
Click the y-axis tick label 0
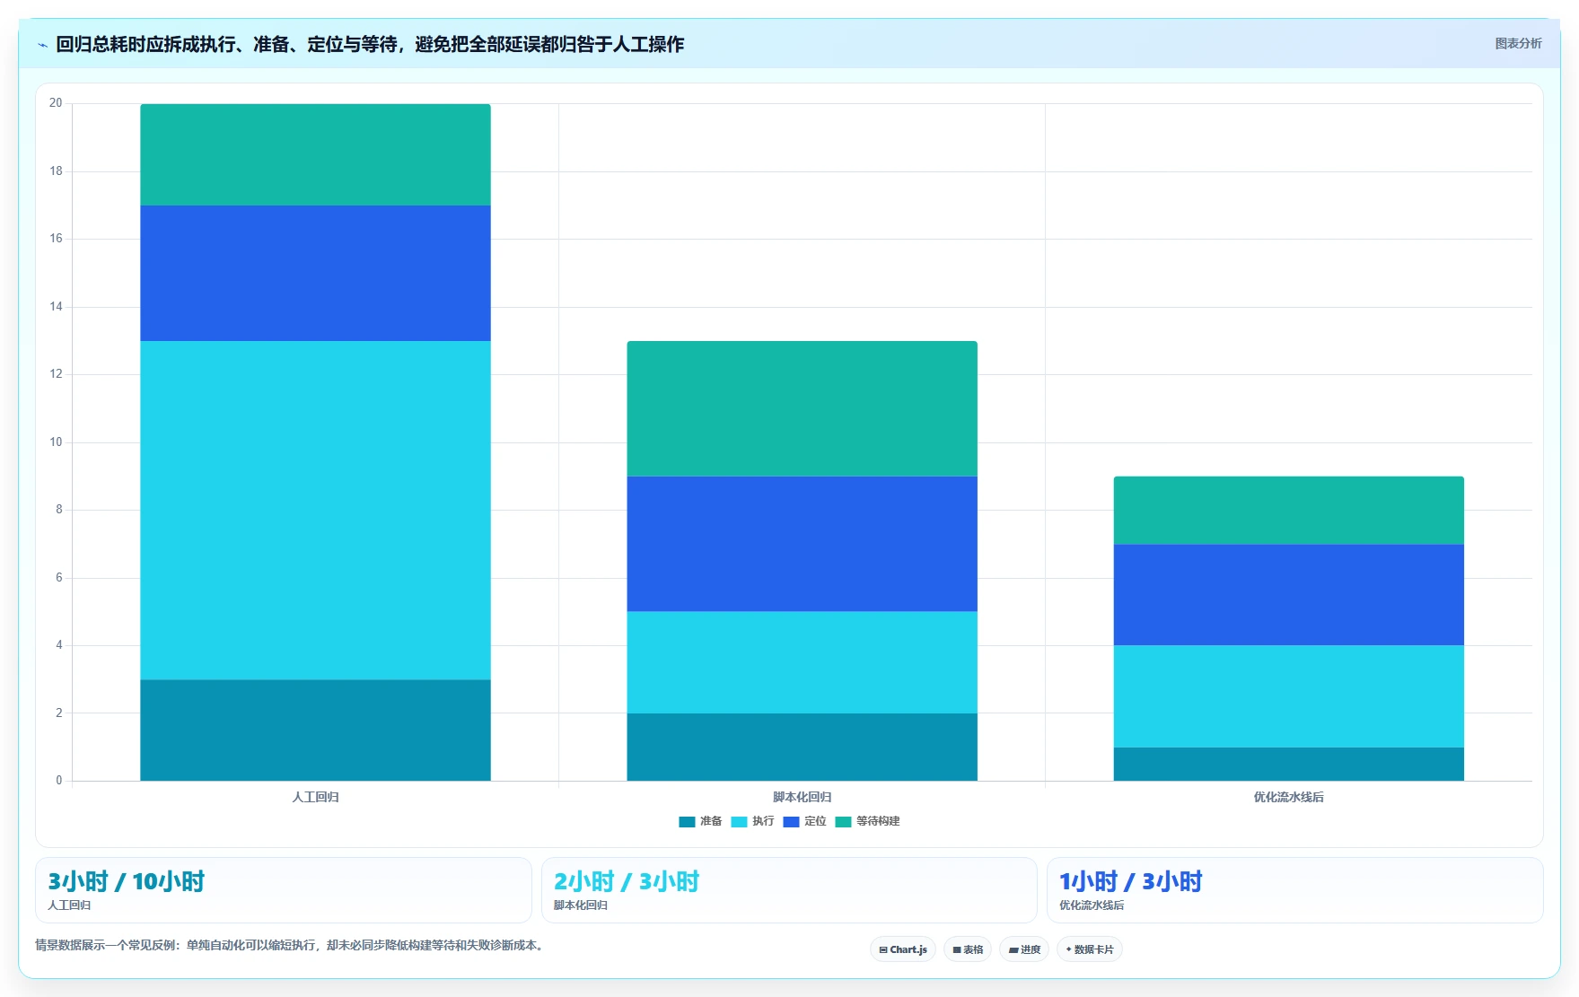pos(59,781)
